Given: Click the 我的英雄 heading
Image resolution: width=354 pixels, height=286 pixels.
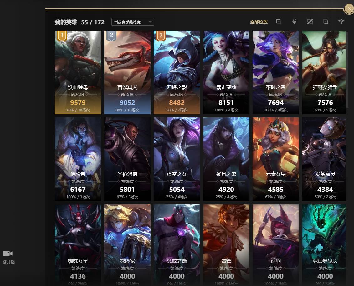Looking at the screenshot, I should 66,22.
